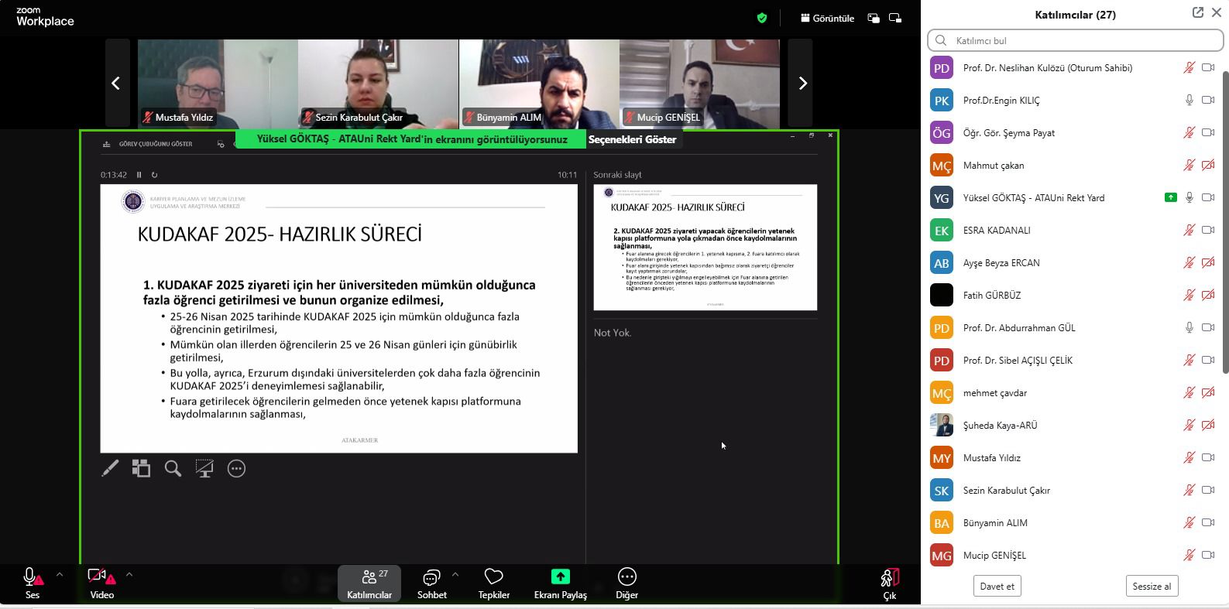Click the Davet et invite button

pyautogui.click(x=997, y=586)
